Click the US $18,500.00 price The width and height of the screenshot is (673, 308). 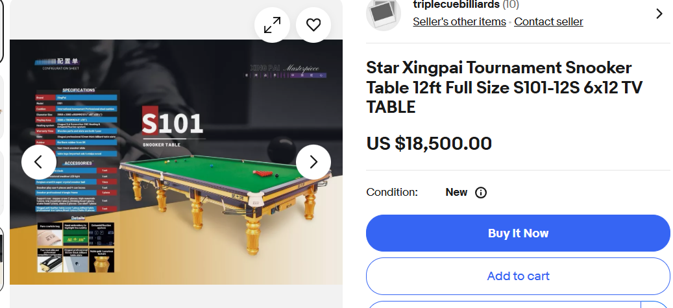click(x=429, y=143)
